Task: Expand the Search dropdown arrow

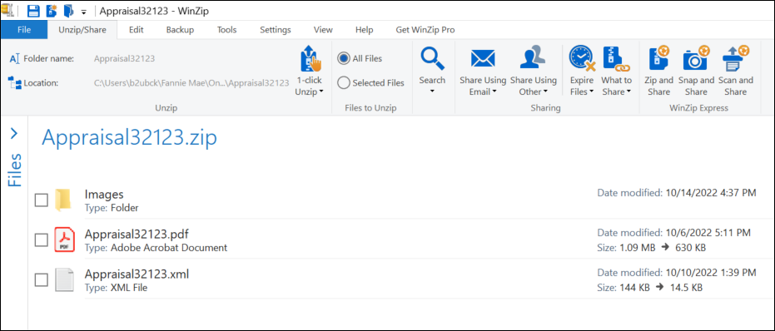Action: pos(432,91)
